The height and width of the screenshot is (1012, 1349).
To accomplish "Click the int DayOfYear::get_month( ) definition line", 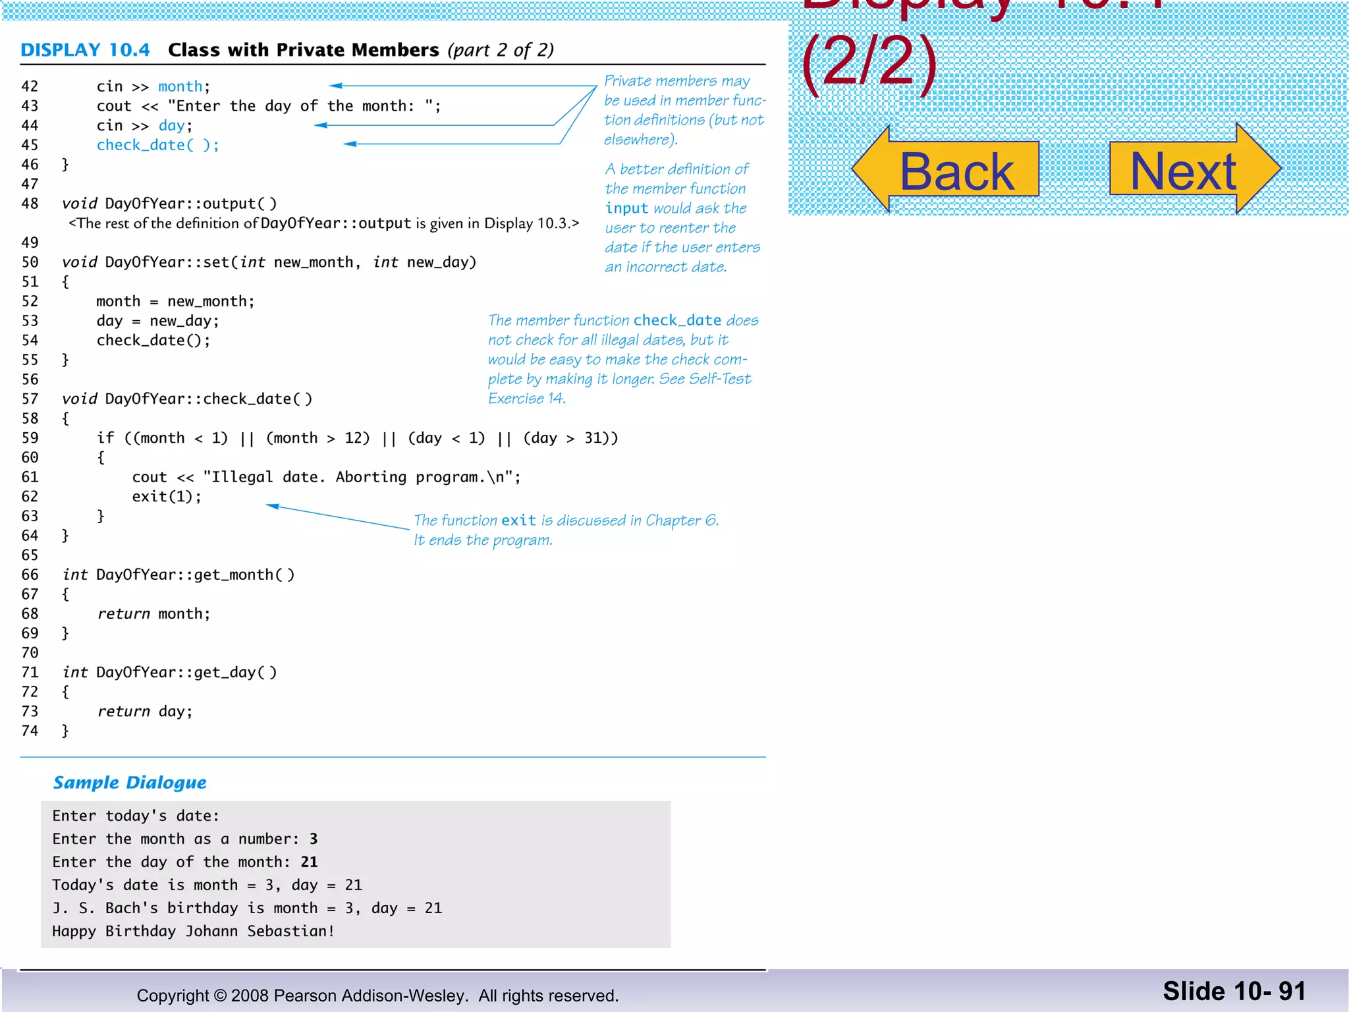I will (178, 575).
